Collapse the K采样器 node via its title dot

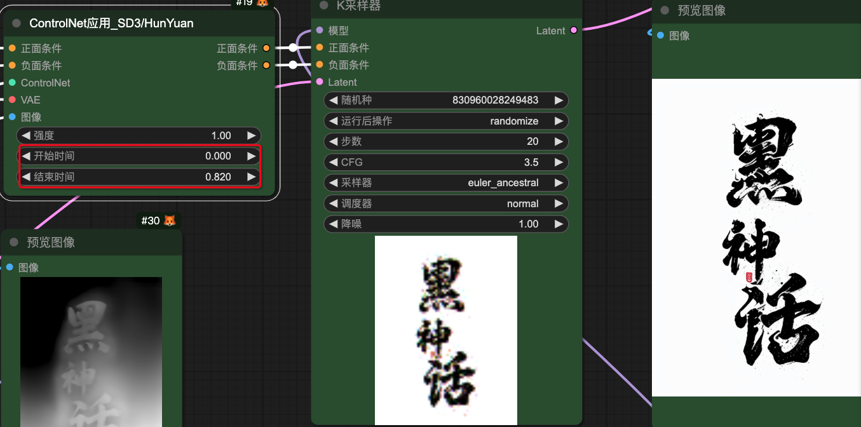pos(324,6)
